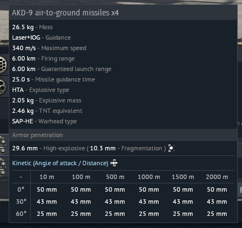Click the Laser+IOG guidance value

click(x=26, y=37)
